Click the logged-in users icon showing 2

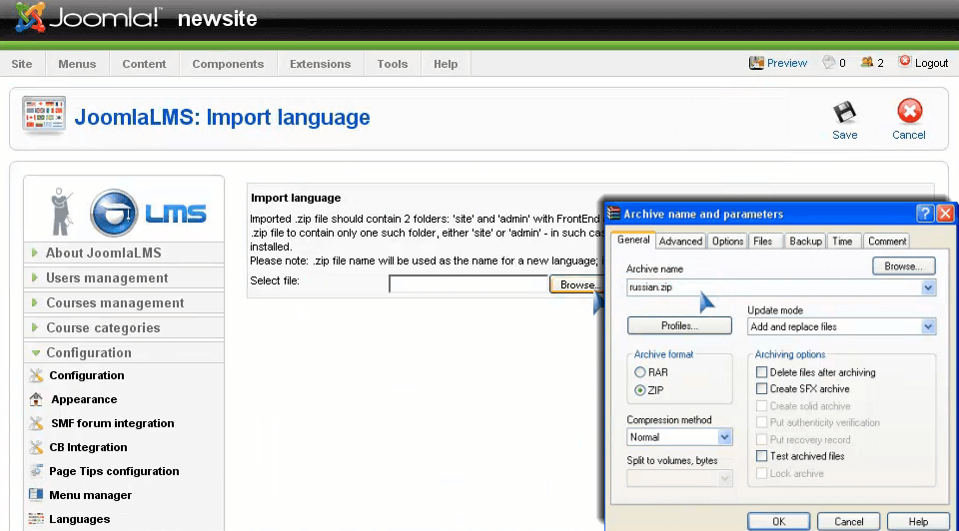coord(867,62)
